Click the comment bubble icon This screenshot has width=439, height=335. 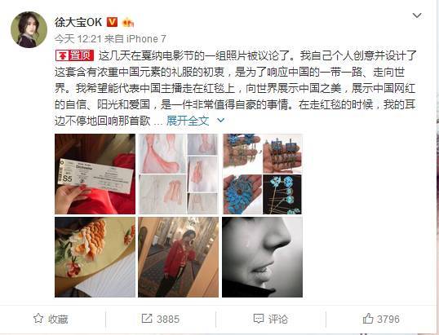tap(258, 319)
